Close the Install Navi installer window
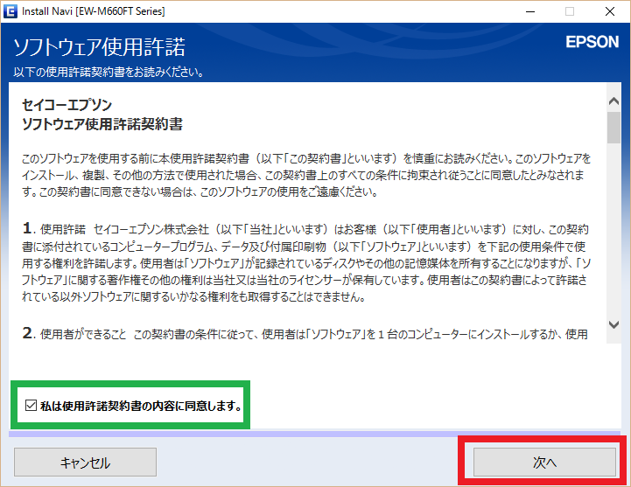Viewport: 631px width, 487px height. [x=610, y=11]
